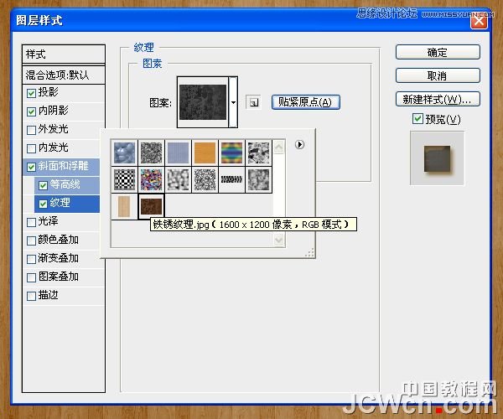Enable the 颜色叠加 color overlay checkbox
The image size is (503, 419).
(32, 241)
